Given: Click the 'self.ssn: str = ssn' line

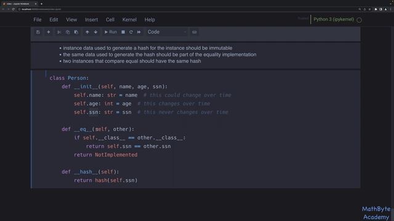Looking at the screenshot, I should [103, 112].
